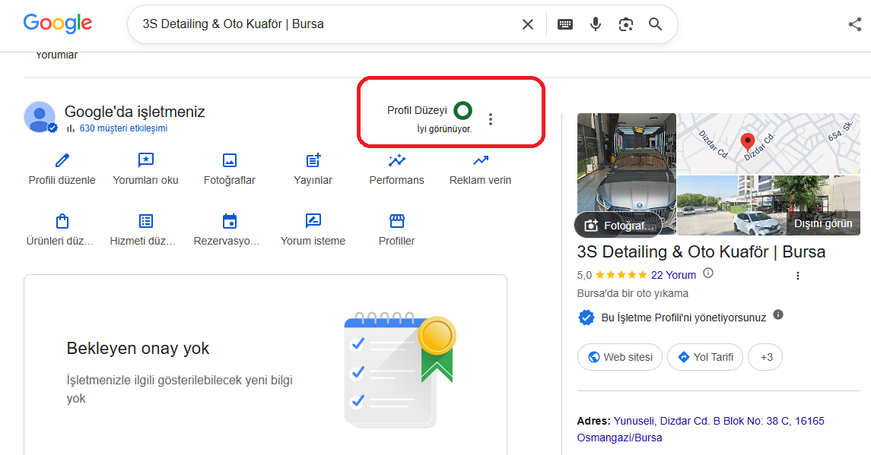Click the Google logo
This screenshot has width=871, height=455.
pyautogui.click(x=58, y=24)
